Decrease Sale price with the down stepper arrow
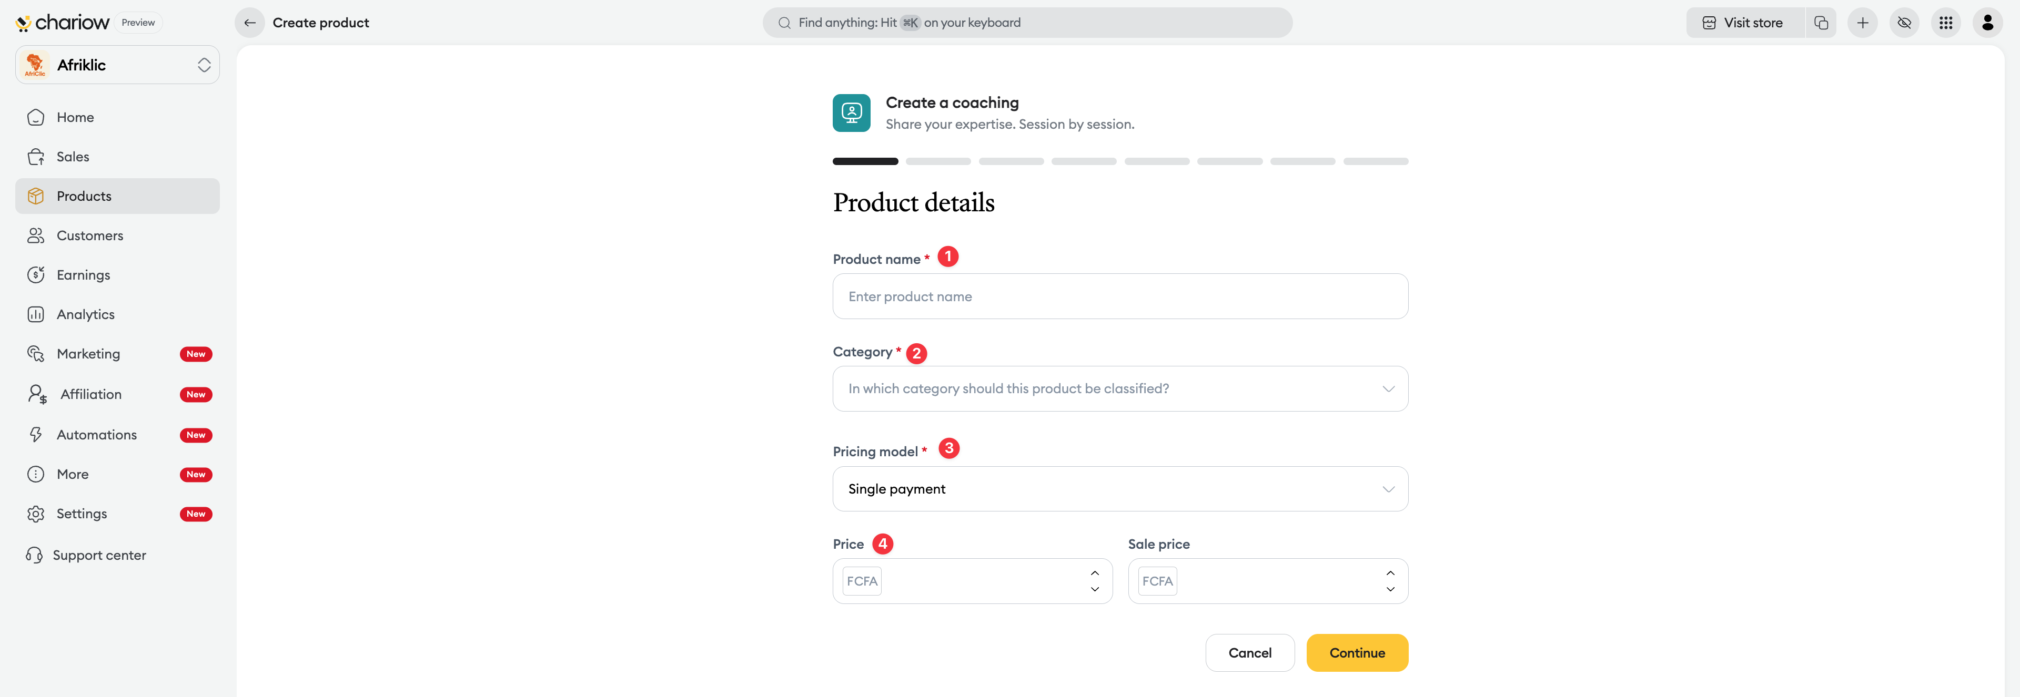2020x697 pixels. [x=1389, y=590]
